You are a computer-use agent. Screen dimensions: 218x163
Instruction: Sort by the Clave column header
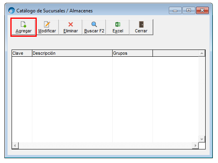click(x=22, y=53)
